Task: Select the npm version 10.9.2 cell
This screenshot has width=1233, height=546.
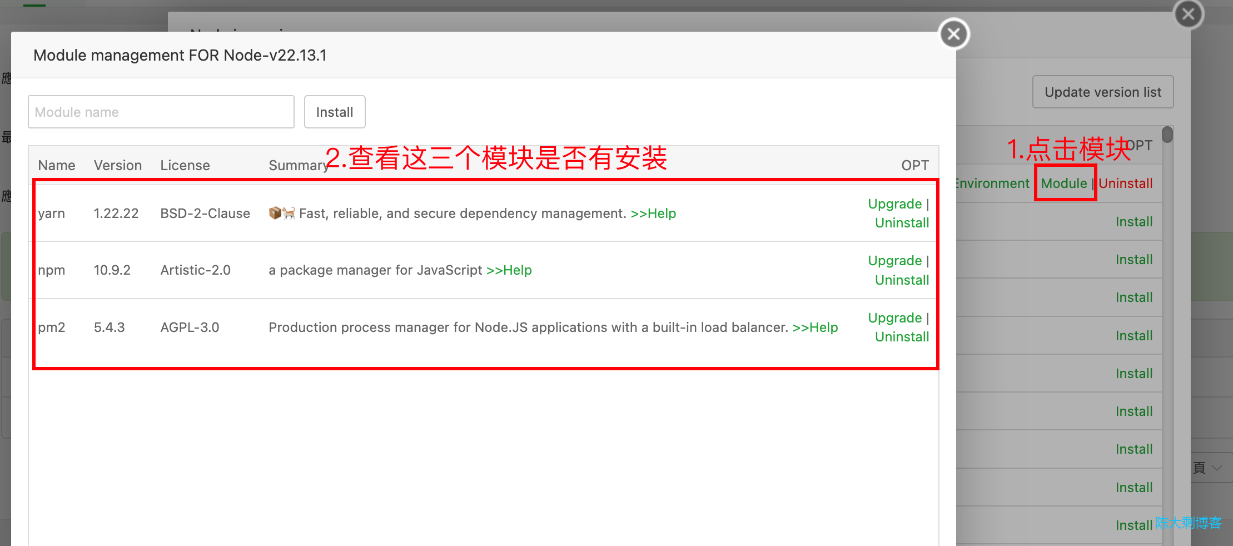Action: [x=112, y=270]
